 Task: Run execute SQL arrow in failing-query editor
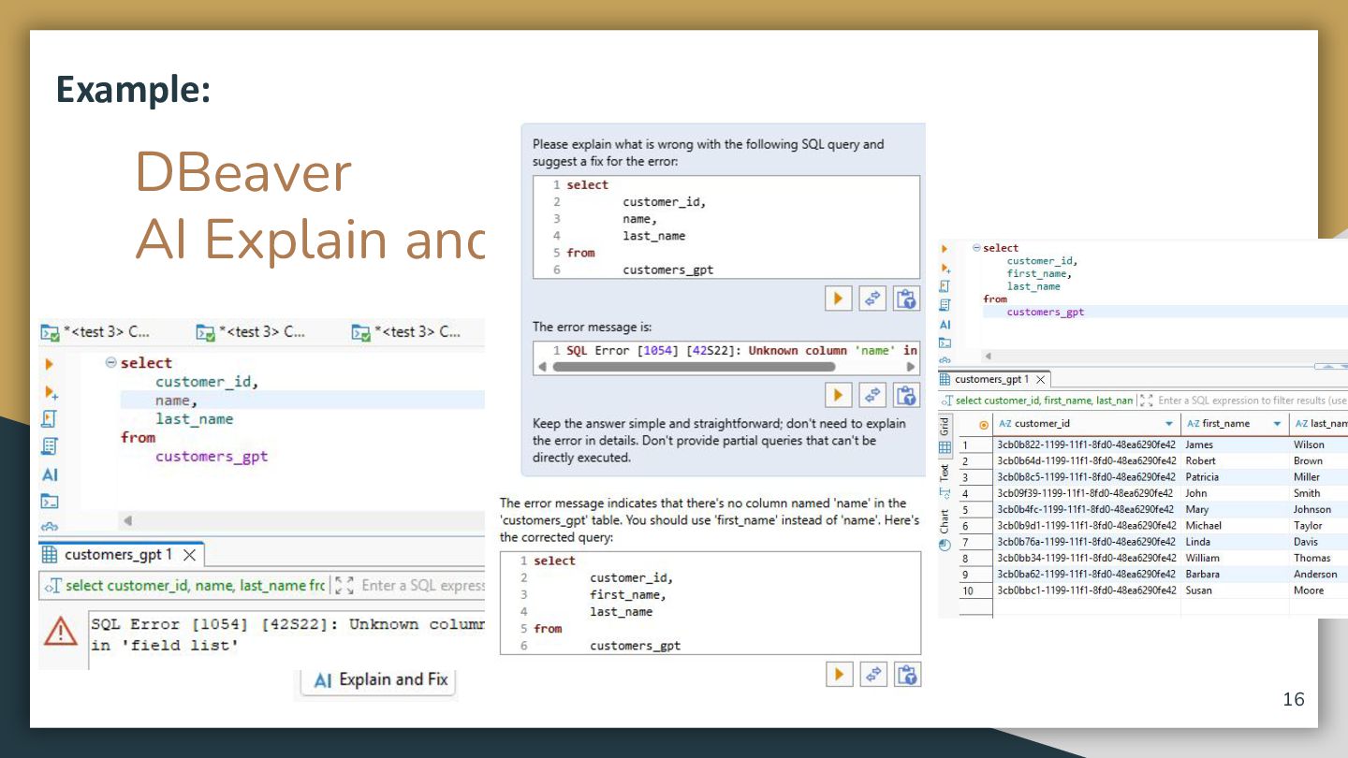[x=50, y=364]
